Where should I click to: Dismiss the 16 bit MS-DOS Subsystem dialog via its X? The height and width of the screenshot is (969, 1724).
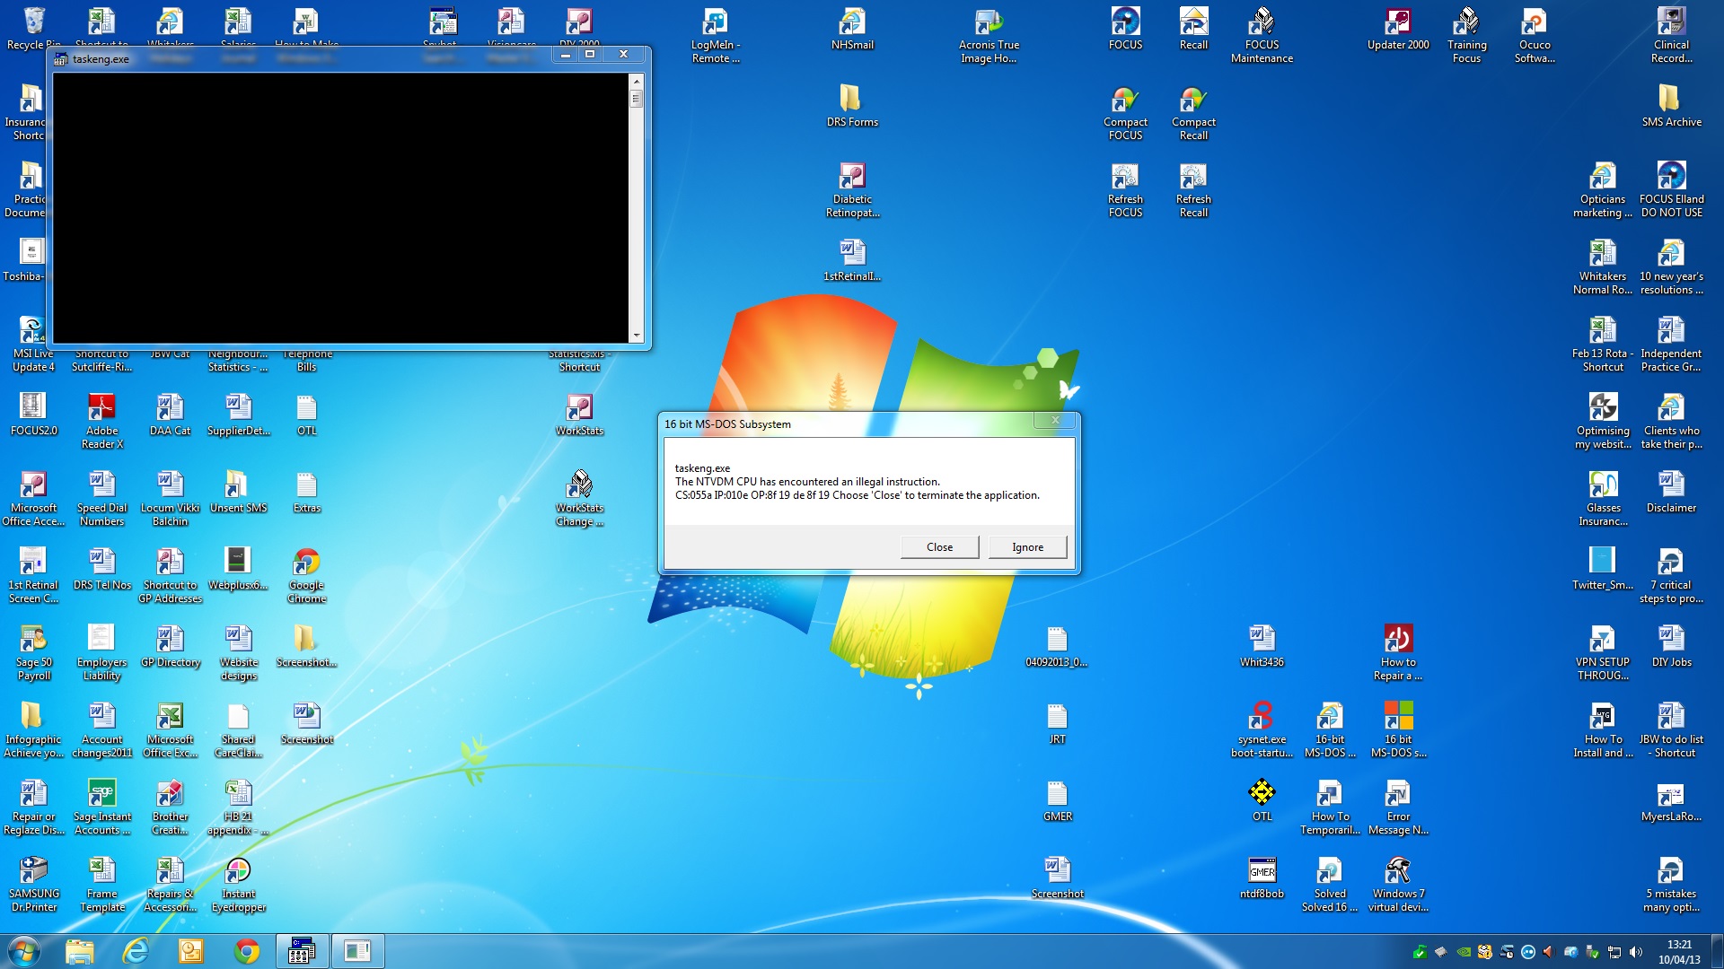click(1055, 420)
